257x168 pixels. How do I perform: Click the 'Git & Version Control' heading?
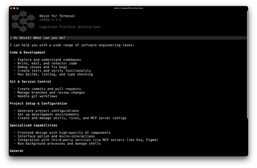click(31, 82)
